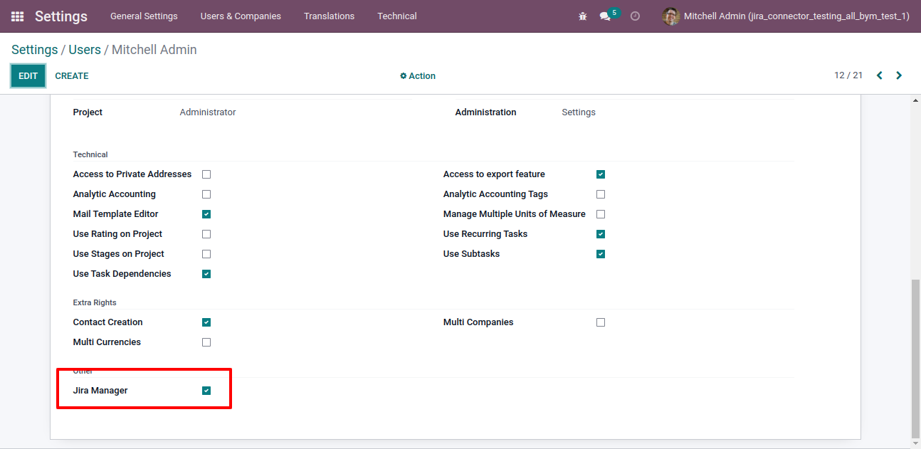Open Translations menu
This screenshot has height=449, width=921.
[x=329, y=16]
